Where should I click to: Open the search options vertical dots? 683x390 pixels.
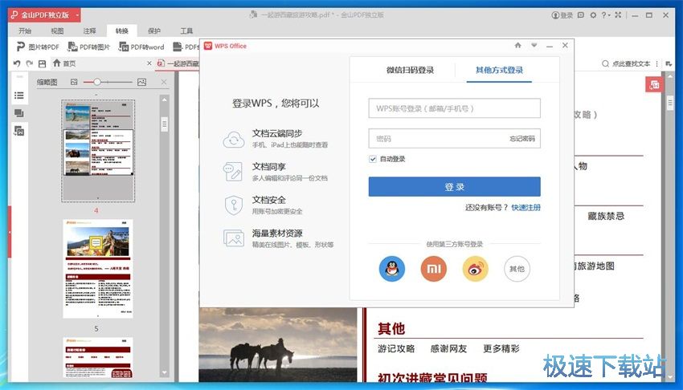point(656,63)
